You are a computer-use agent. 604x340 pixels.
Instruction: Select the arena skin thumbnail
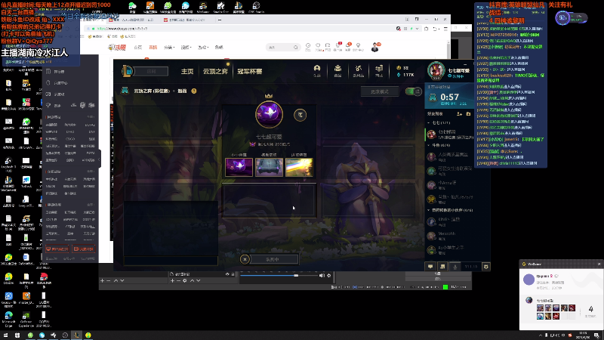tap(269, 167)
